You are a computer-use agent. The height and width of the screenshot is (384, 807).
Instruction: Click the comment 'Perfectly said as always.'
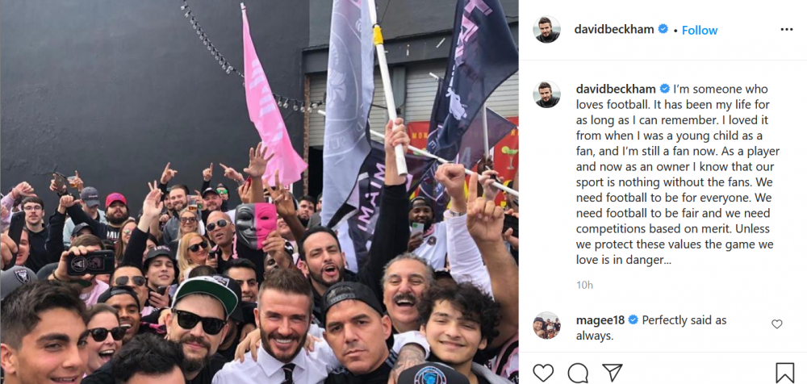click(651, 328)
